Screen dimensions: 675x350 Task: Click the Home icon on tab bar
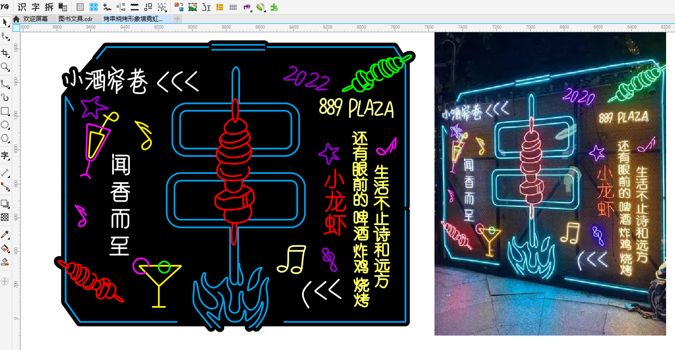click(x=16, y=19)
